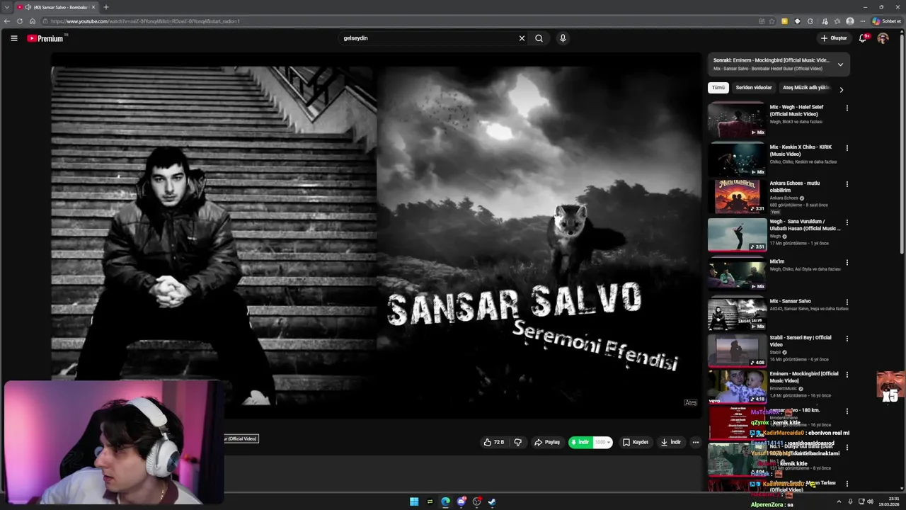Open options for Wegh - Sana Vuruldum
The image size is (906, 510).
[x=847, y=222]
